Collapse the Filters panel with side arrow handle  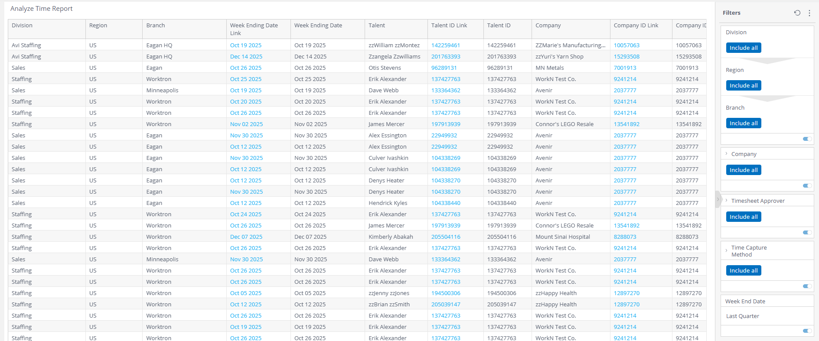(x=718, y=199)
